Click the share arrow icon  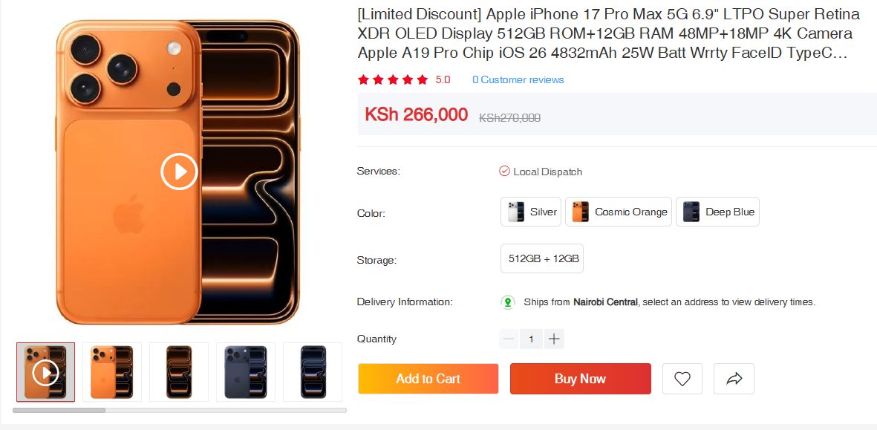pos(734,379)
